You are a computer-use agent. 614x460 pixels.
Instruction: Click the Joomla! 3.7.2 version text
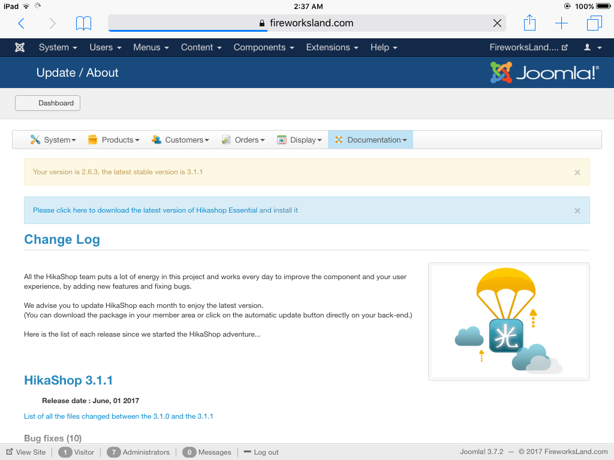(481, 452)
